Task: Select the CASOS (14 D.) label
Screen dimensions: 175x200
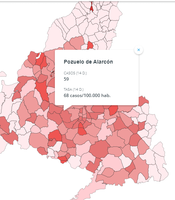Action: (x=75, y=73)
